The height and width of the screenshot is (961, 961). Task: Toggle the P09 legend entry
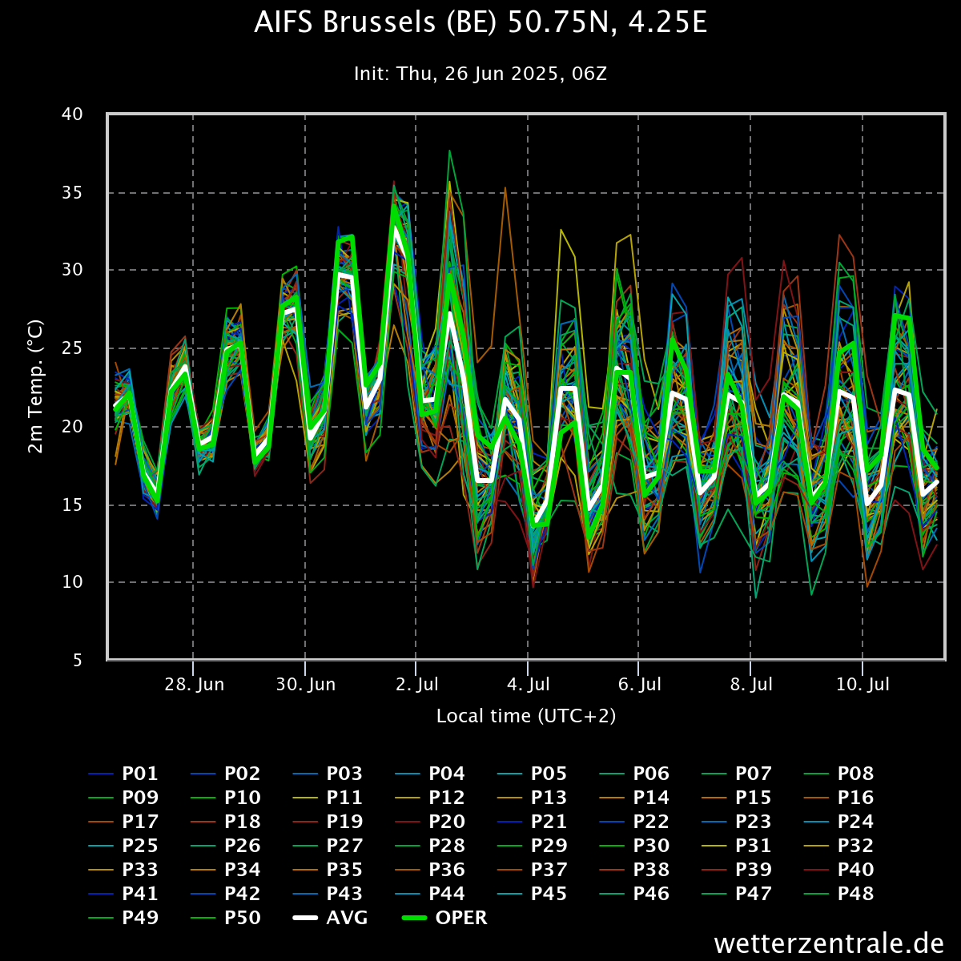[x=123, y=798]
